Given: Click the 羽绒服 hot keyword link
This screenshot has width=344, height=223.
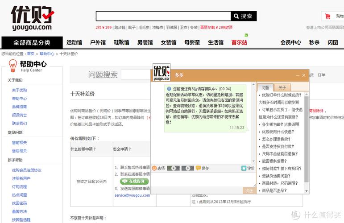Looking at the screenshot, I should 172,27.
